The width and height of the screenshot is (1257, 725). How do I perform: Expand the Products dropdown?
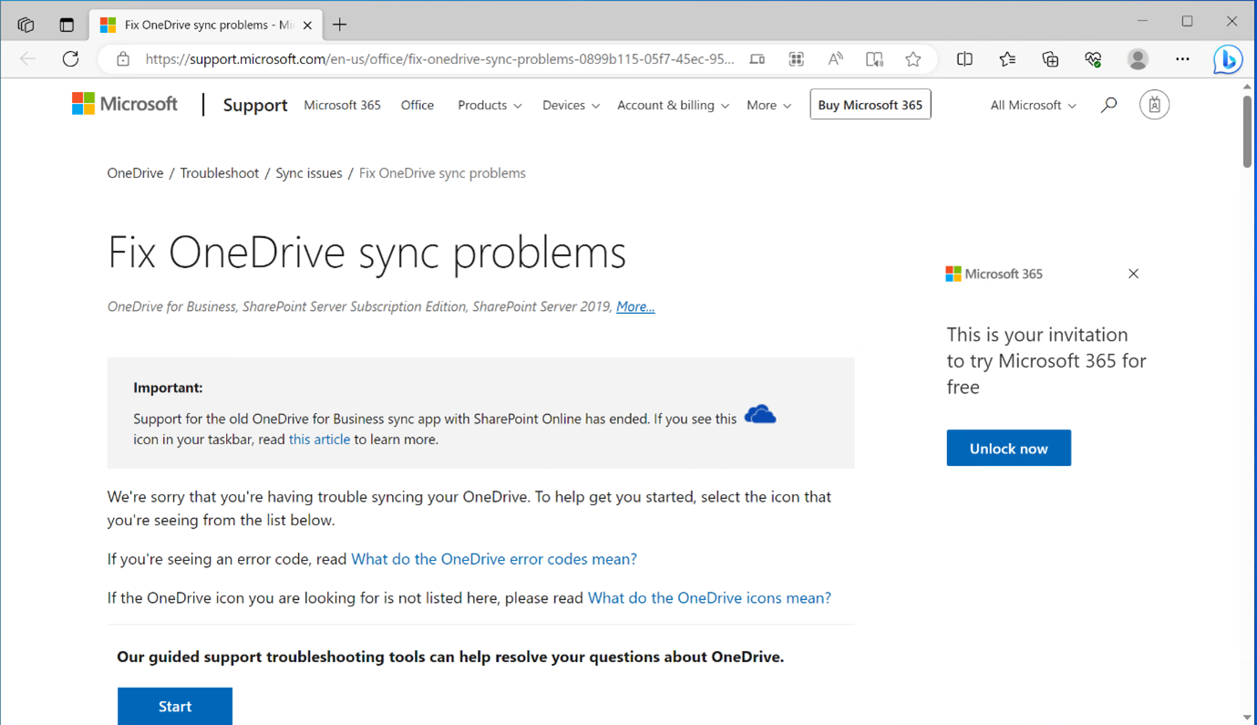pyautogui.click(x=489, y=105)
